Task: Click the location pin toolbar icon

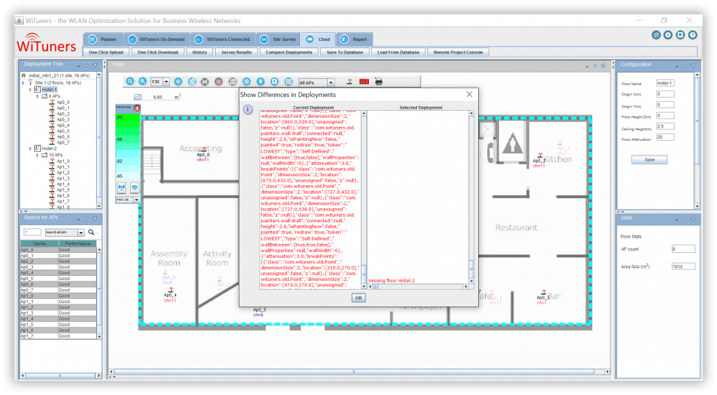Action: click(260, 82)
